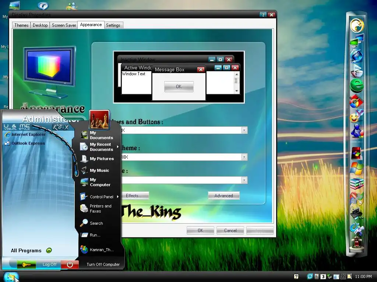Click the Windows flag with tools dock icon
Viewport: 377px width, 282px height.
click(x=356, y=199)
